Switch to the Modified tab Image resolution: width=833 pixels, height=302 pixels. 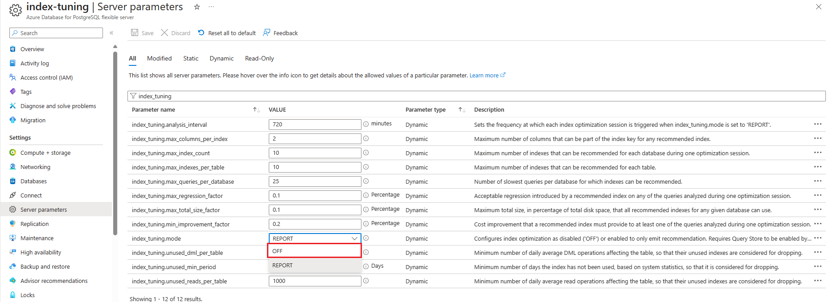pyautogui.click(x=159, y=58)
